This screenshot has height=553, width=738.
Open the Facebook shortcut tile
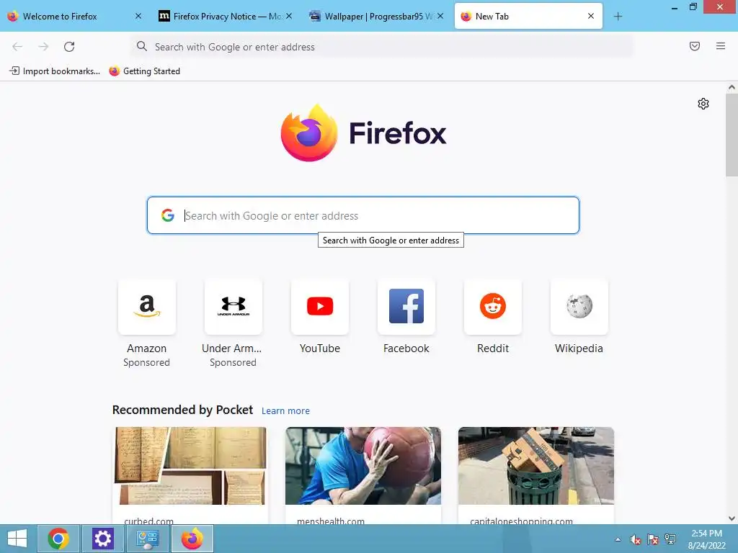tap(406, 307)
